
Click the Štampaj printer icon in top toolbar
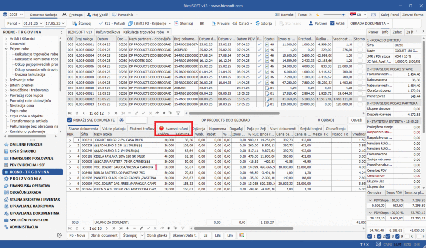[74, 23]
